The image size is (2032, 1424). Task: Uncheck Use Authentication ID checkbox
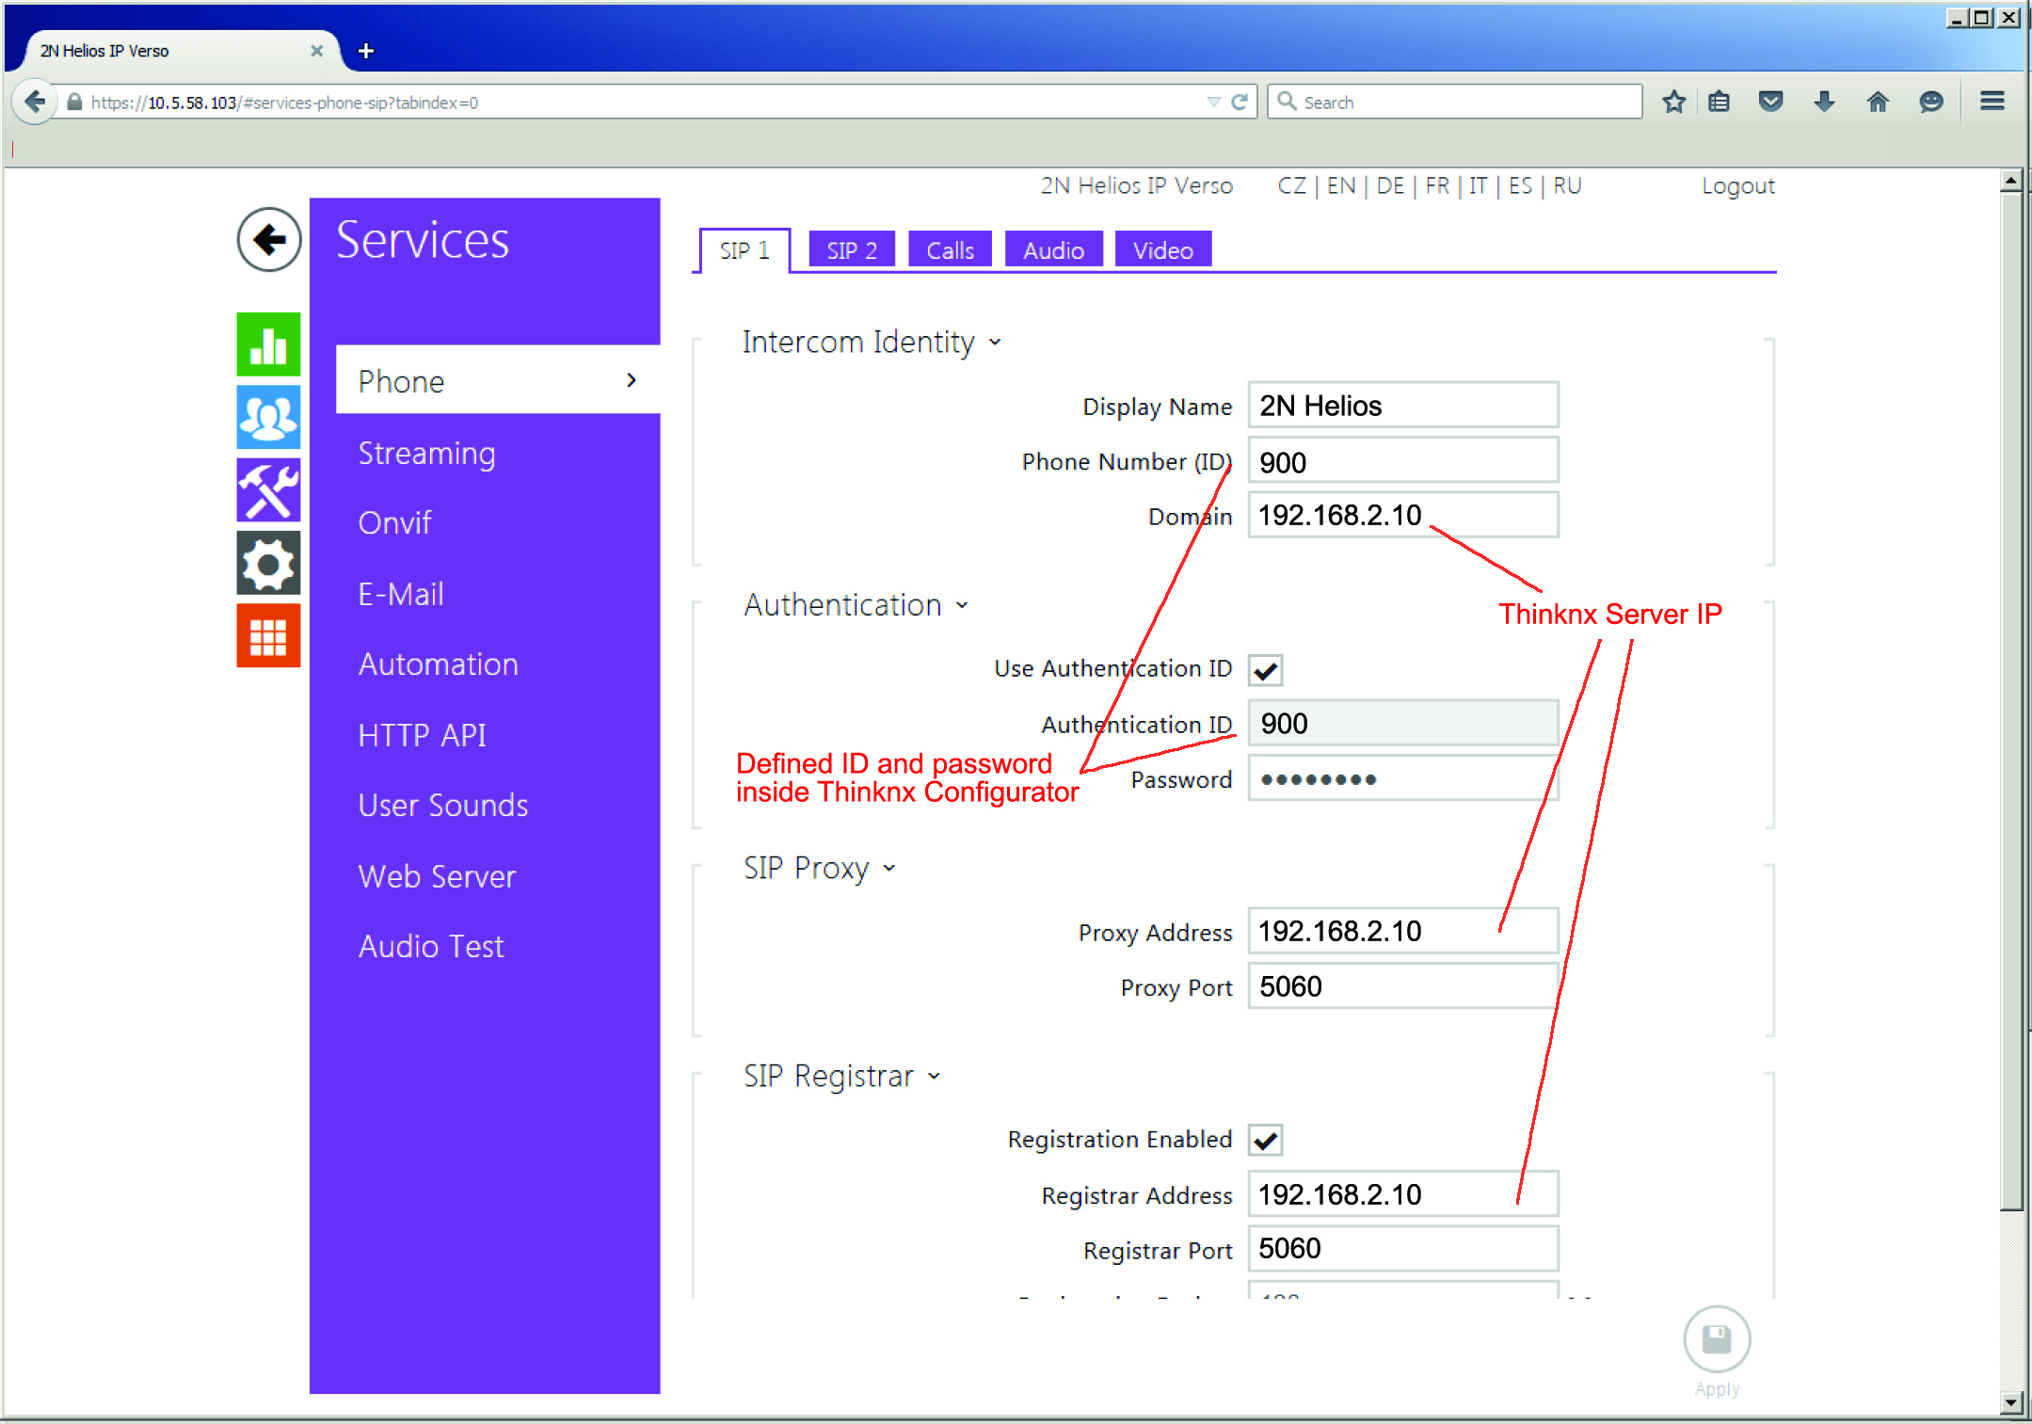(1265, 670)
